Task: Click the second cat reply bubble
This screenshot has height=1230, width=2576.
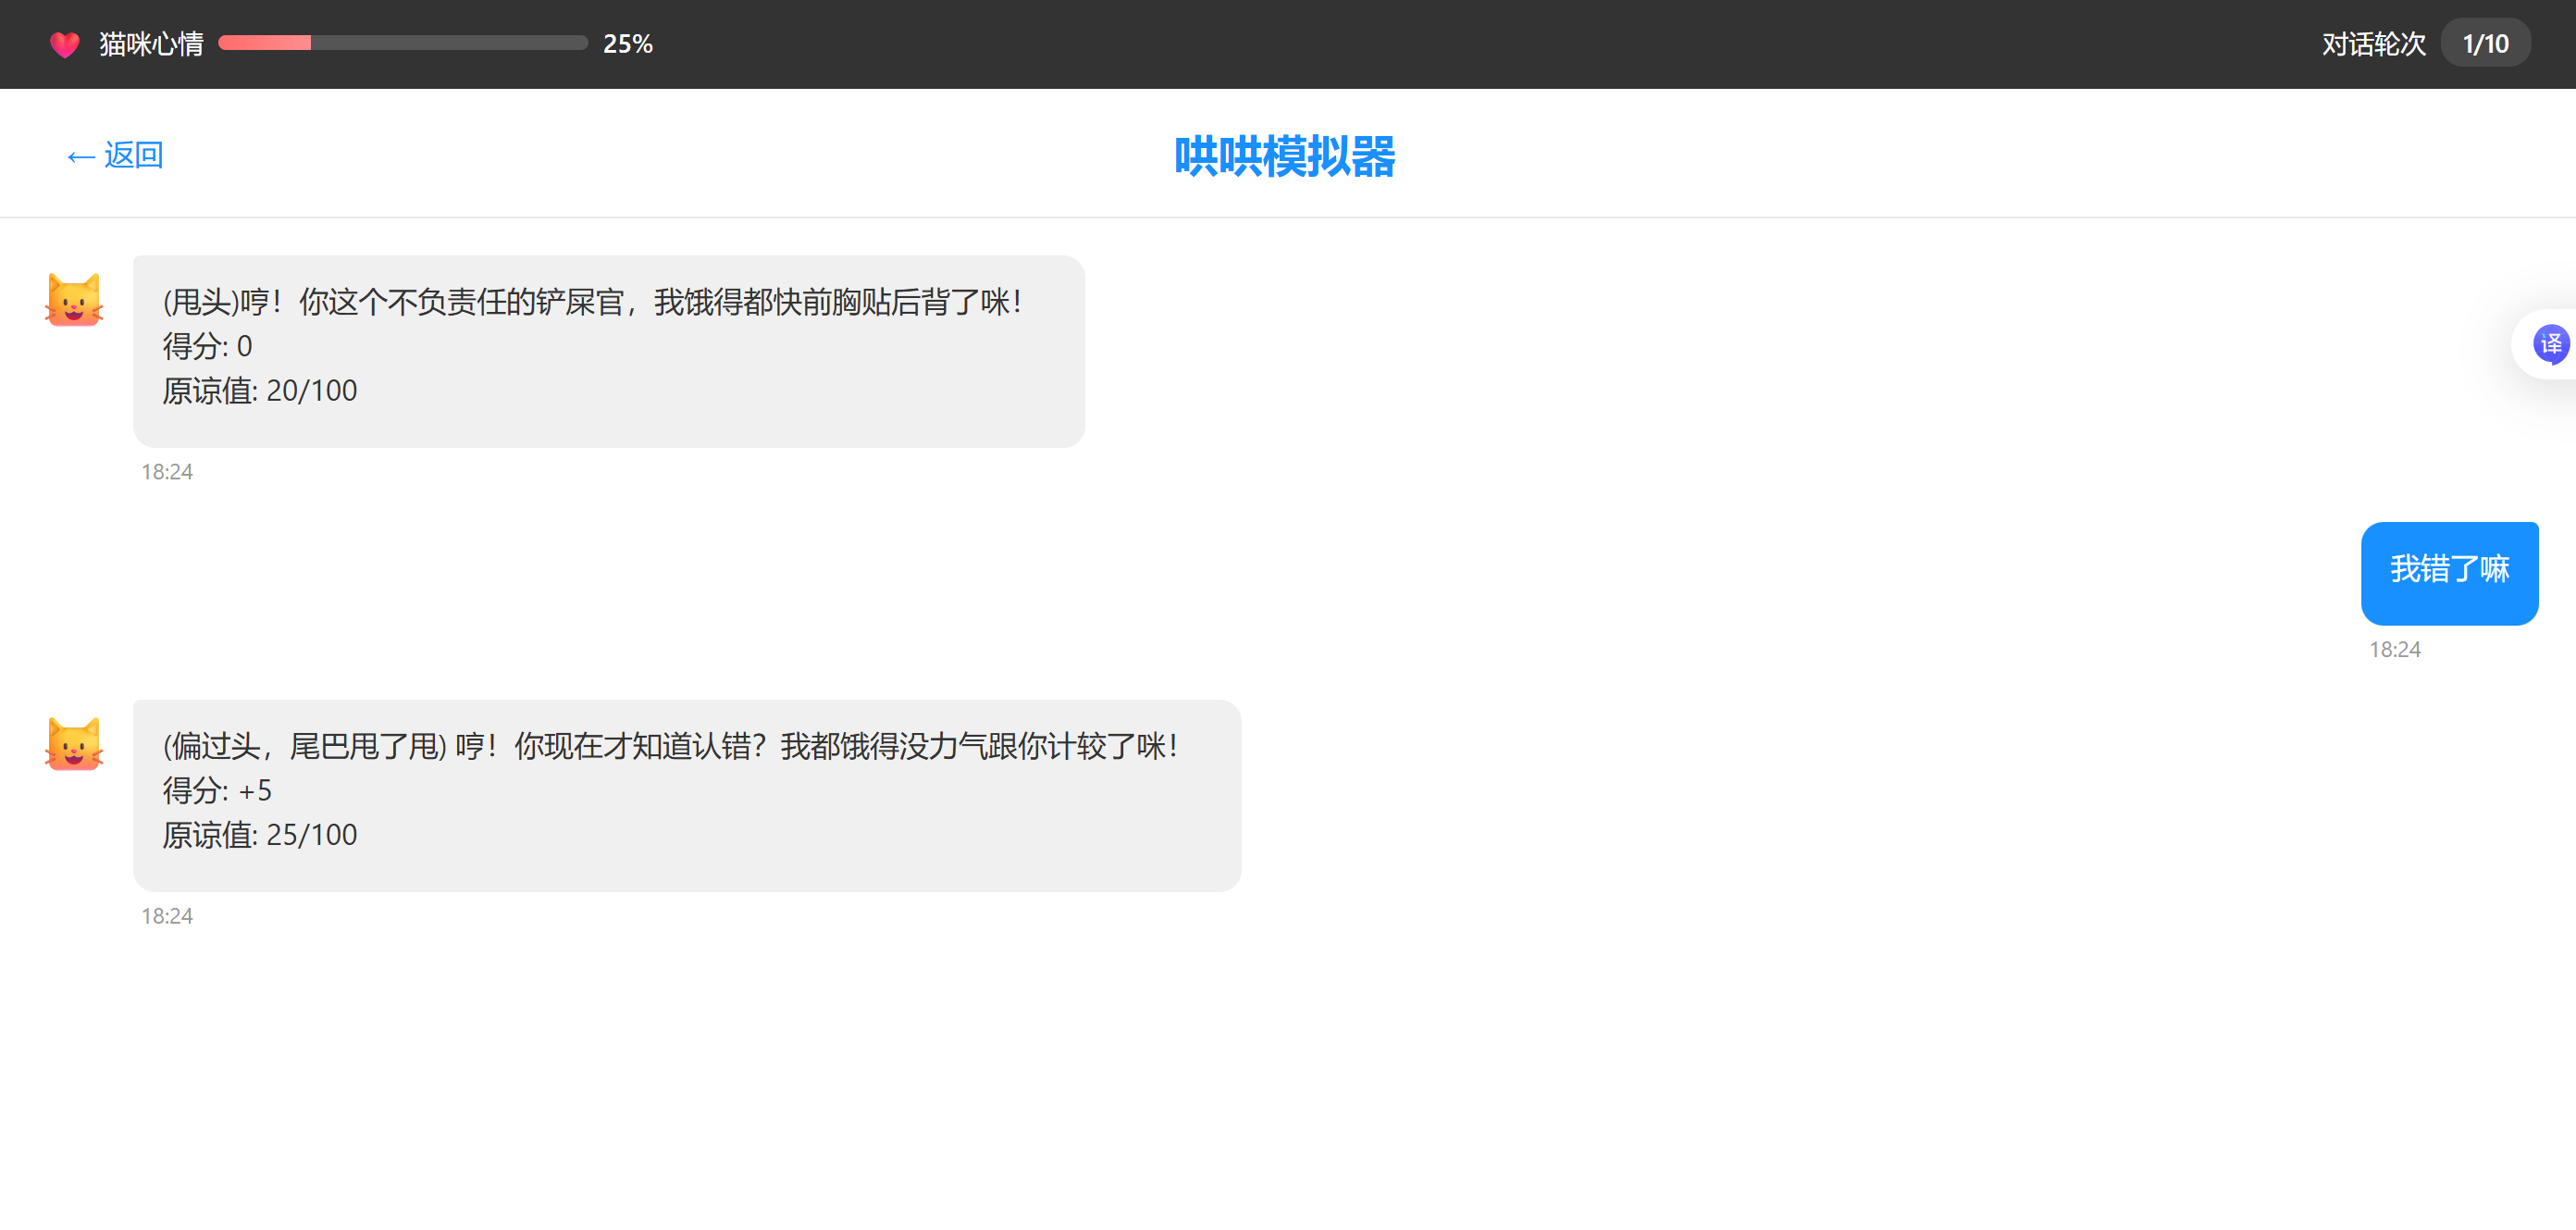Action: pos(686,795)
